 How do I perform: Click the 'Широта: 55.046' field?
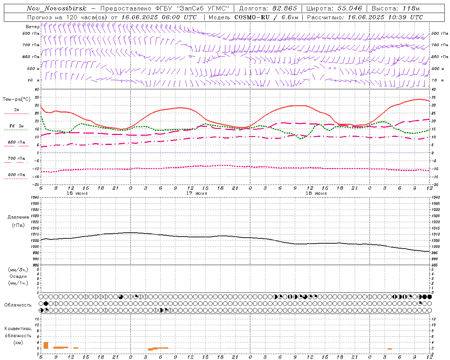pyautogui.click(x=334, y=8)
